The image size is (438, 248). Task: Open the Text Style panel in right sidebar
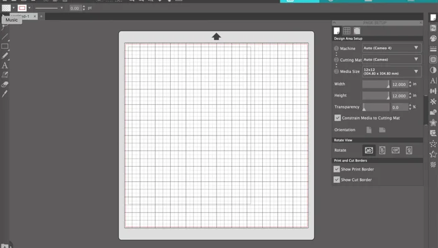point(433,81)
